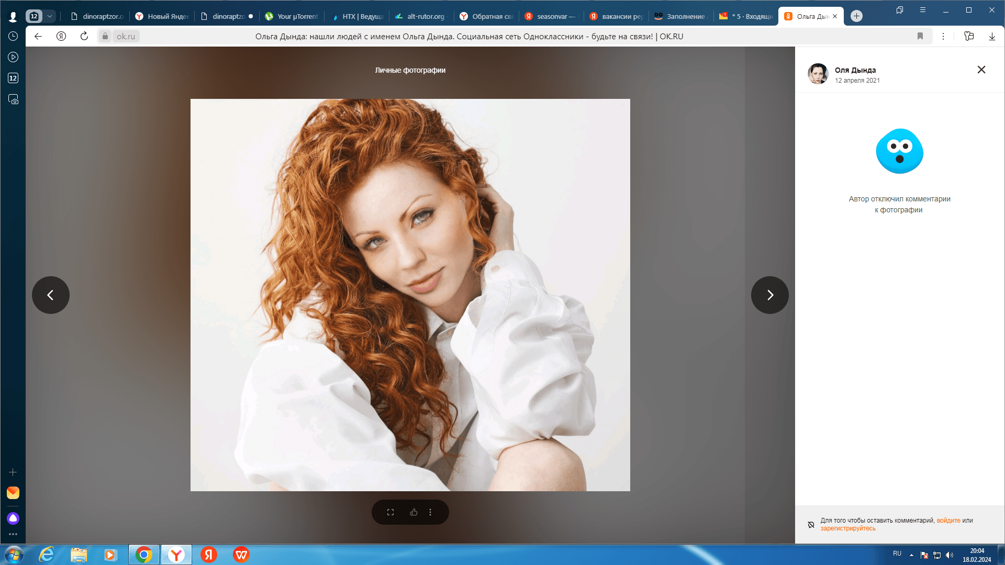This screenshot has height=565, width=1005.
Task: Close the photo viewer with X
Action: 981,70
